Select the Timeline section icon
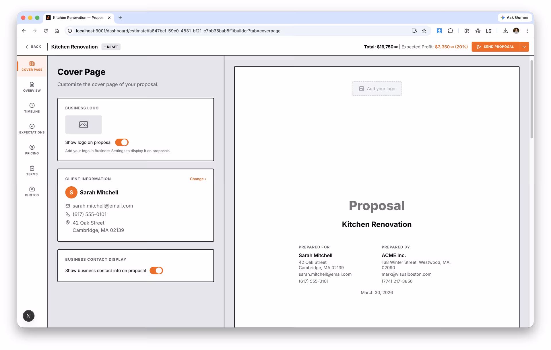Viewport: 551px width, 350px height. click(32, 108)
